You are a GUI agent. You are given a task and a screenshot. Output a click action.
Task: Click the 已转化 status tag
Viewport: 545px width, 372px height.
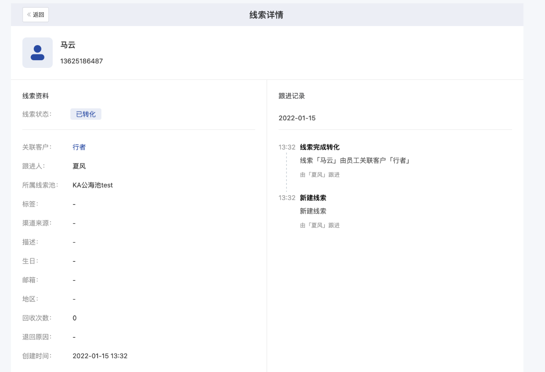click(x=86, y=114)
